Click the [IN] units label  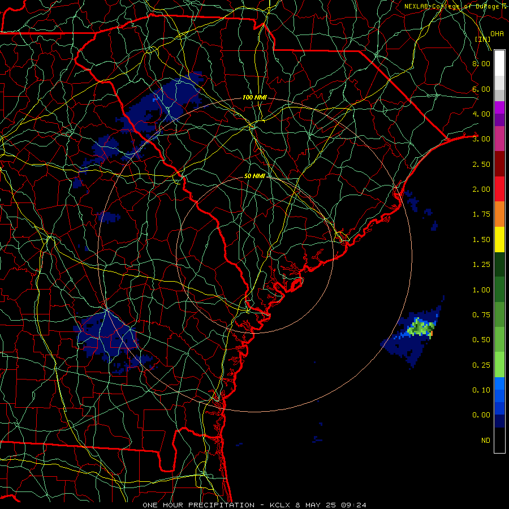tap(483, 39)
